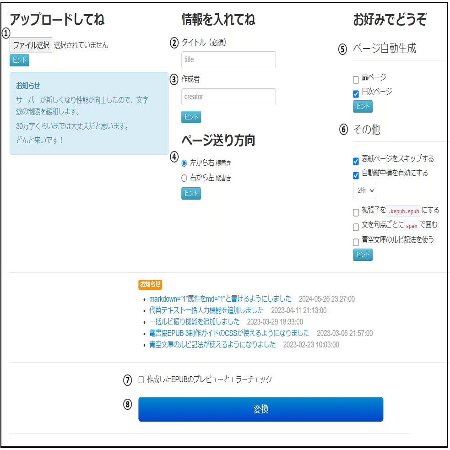This screenshot has height=450, width=450.
Task: Click the ファイル選択 file selection button
Action: pos(30,45)
